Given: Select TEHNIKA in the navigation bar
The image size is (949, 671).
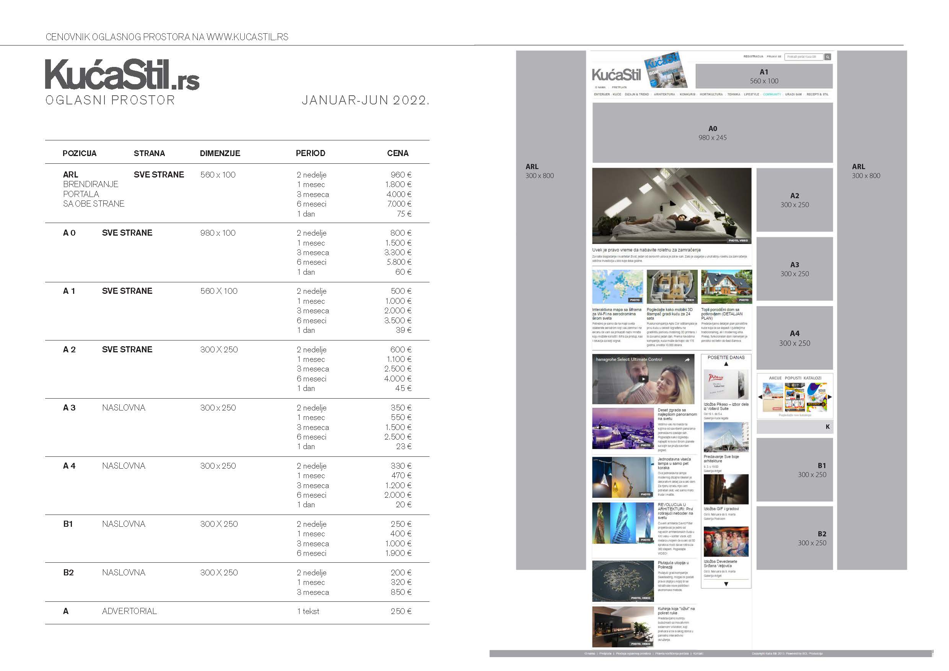Looking at the screenshot, I should 734,94.
